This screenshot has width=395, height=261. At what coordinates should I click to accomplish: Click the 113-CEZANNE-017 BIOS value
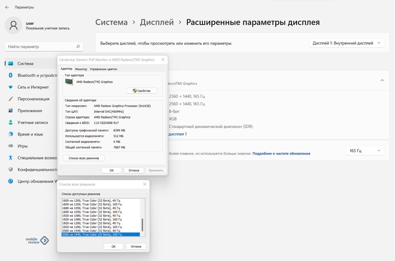click(106, 123)
